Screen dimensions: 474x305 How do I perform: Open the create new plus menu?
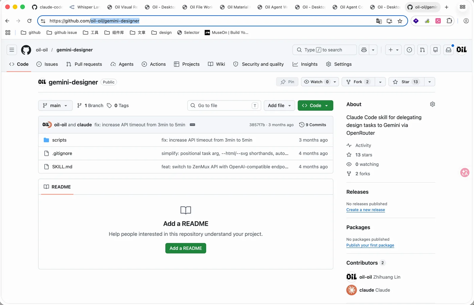[393, 50]
